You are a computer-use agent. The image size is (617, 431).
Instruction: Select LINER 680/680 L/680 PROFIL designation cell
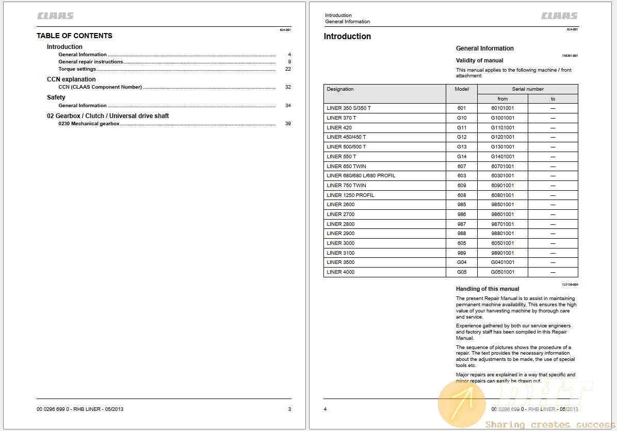click(385, 175)
